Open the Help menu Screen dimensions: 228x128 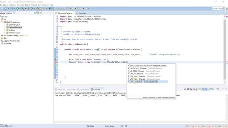point(51,5)
